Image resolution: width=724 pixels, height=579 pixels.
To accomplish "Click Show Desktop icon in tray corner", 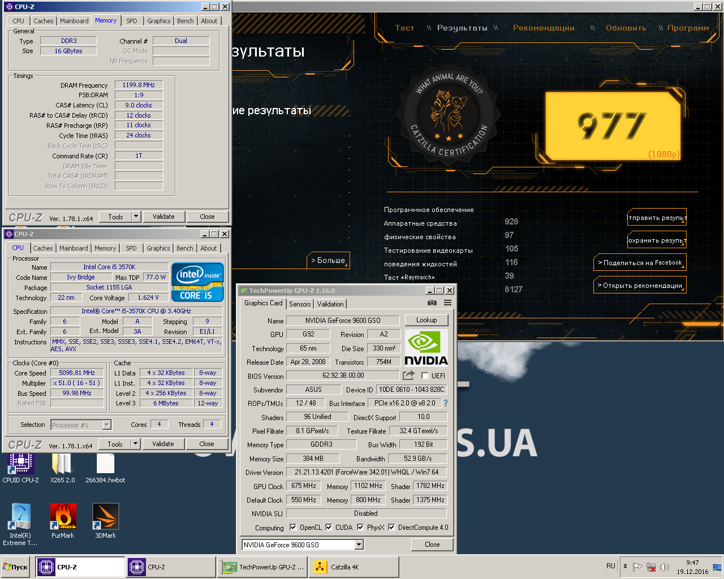I will point(717,567).
